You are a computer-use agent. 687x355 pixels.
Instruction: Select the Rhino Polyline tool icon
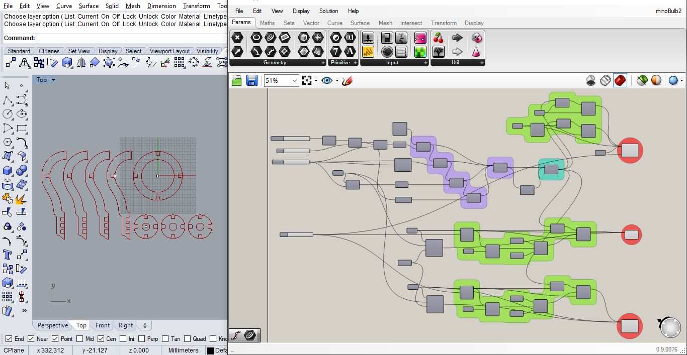[x=7, y=100]
